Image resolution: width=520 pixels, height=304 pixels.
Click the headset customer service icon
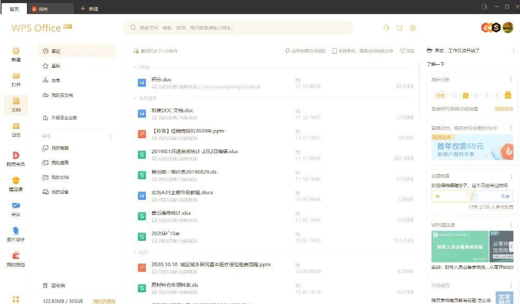pyautogui.click(x=387, y=28)
